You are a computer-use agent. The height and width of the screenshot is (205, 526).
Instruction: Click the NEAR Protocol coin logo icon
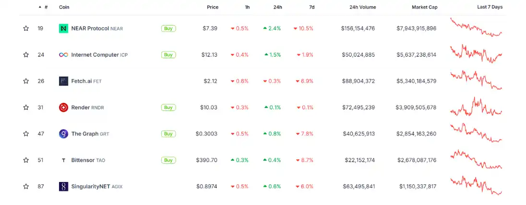63,28
